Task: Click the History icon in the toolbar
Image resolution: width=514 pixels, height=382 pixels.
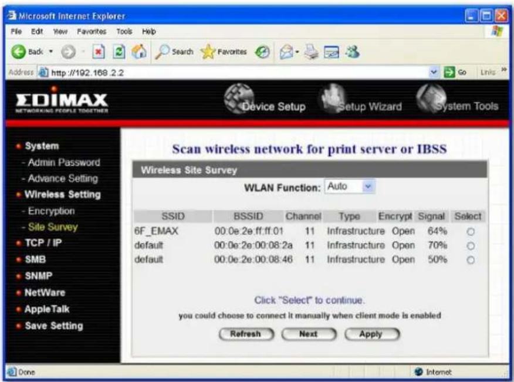Action: (x=262, y=52)
